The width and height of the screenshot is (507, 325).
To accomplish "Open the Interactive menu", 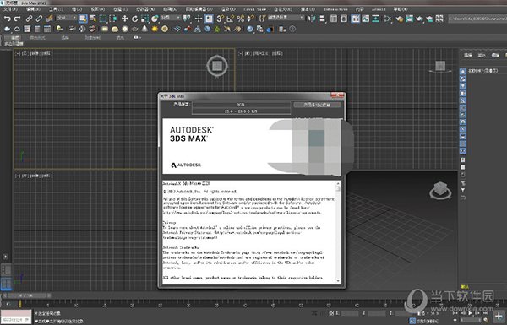I will [335, 9].
